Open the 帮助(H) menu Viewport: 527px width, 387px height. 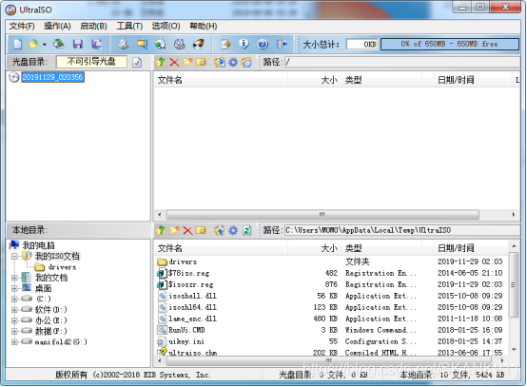(204, 26)
